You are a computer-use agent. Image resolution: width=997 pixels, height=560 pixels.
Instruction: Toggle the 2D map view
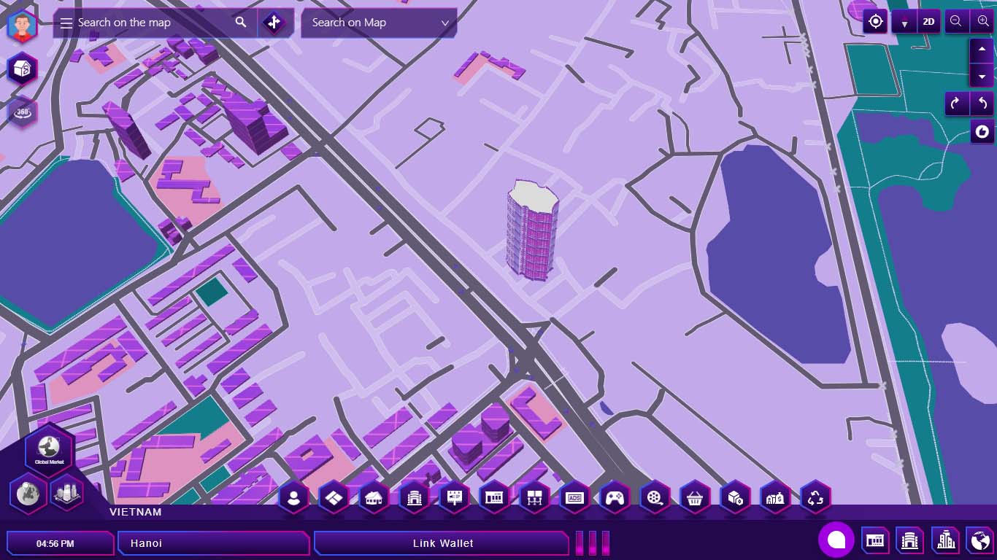tap(928, 22)
